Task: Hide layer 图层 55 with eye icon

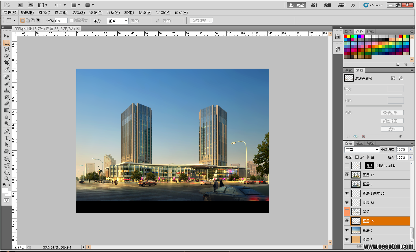Action: [x=347, y=221]
